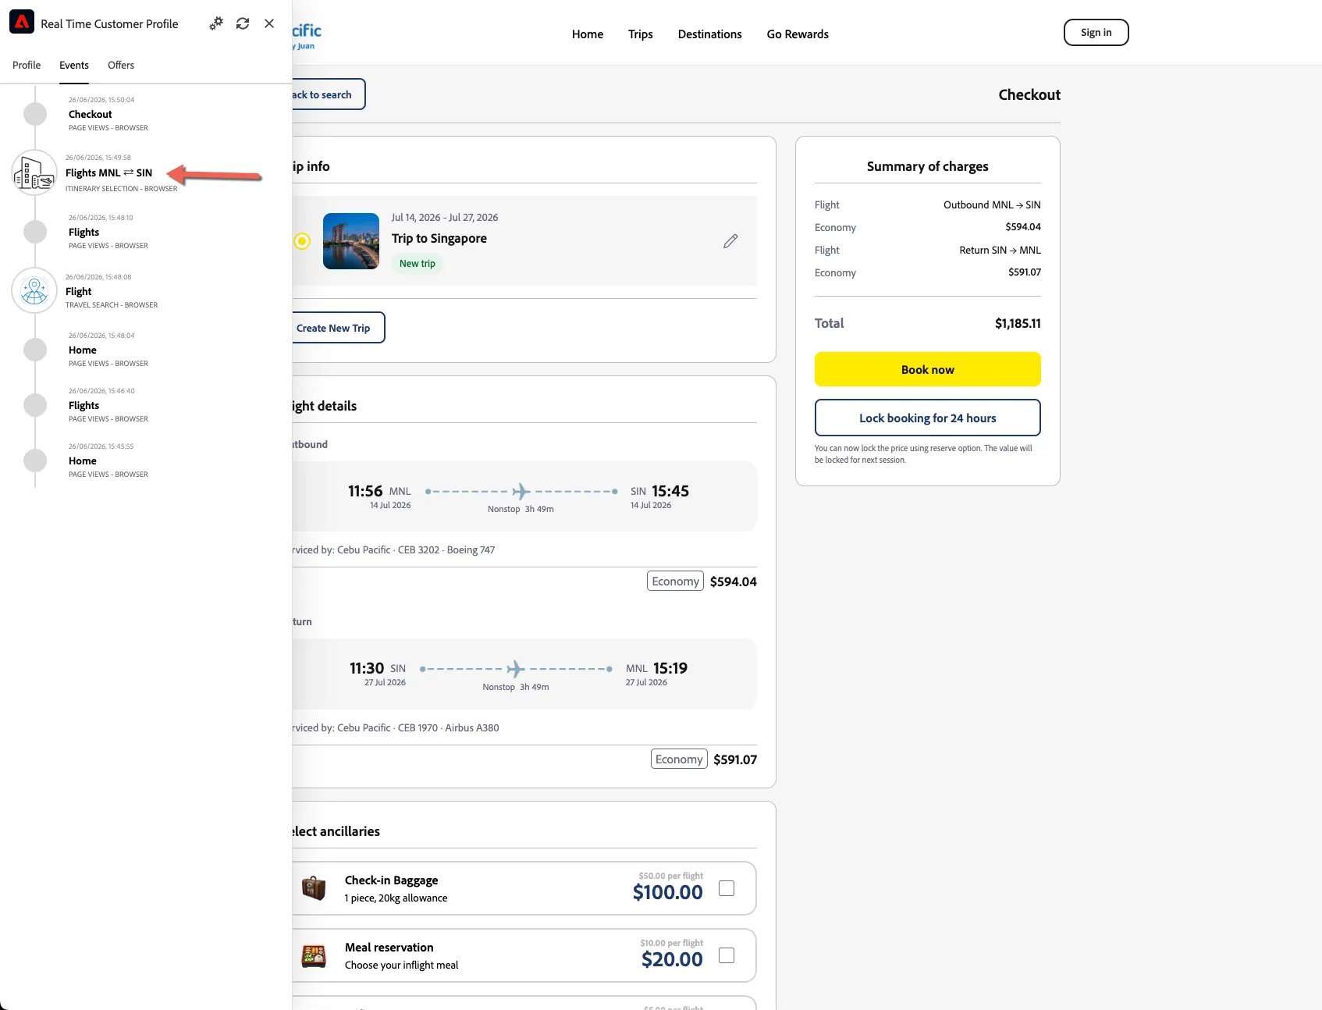Switch to the Events tab
The image size is (1322, 1010).
coord(74,66)
